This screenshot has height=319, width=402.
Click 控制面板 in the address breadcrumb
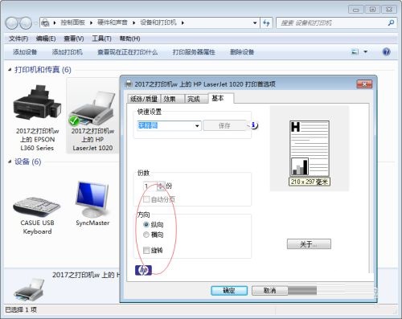pyautogui.click(x=72, y=22)
